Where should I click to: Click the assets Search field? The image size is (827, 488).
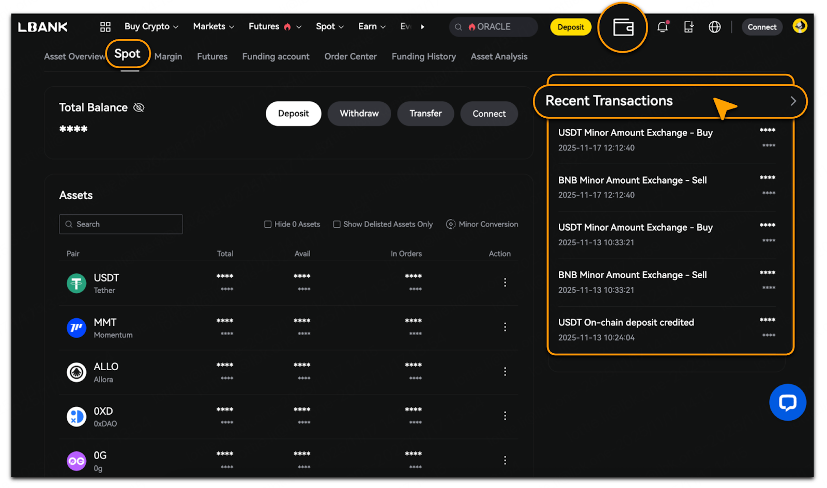[121, 224]
